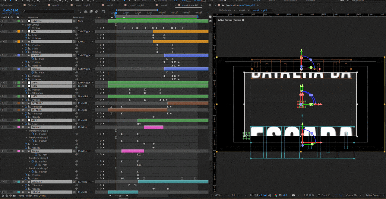This screenshot has height=199, width=386.
Task: Click parent pick whip of BATALHA 3 layer
Action: click(74, 103)
